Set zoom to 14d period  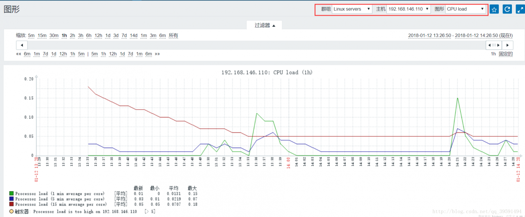tap(134, 36)
